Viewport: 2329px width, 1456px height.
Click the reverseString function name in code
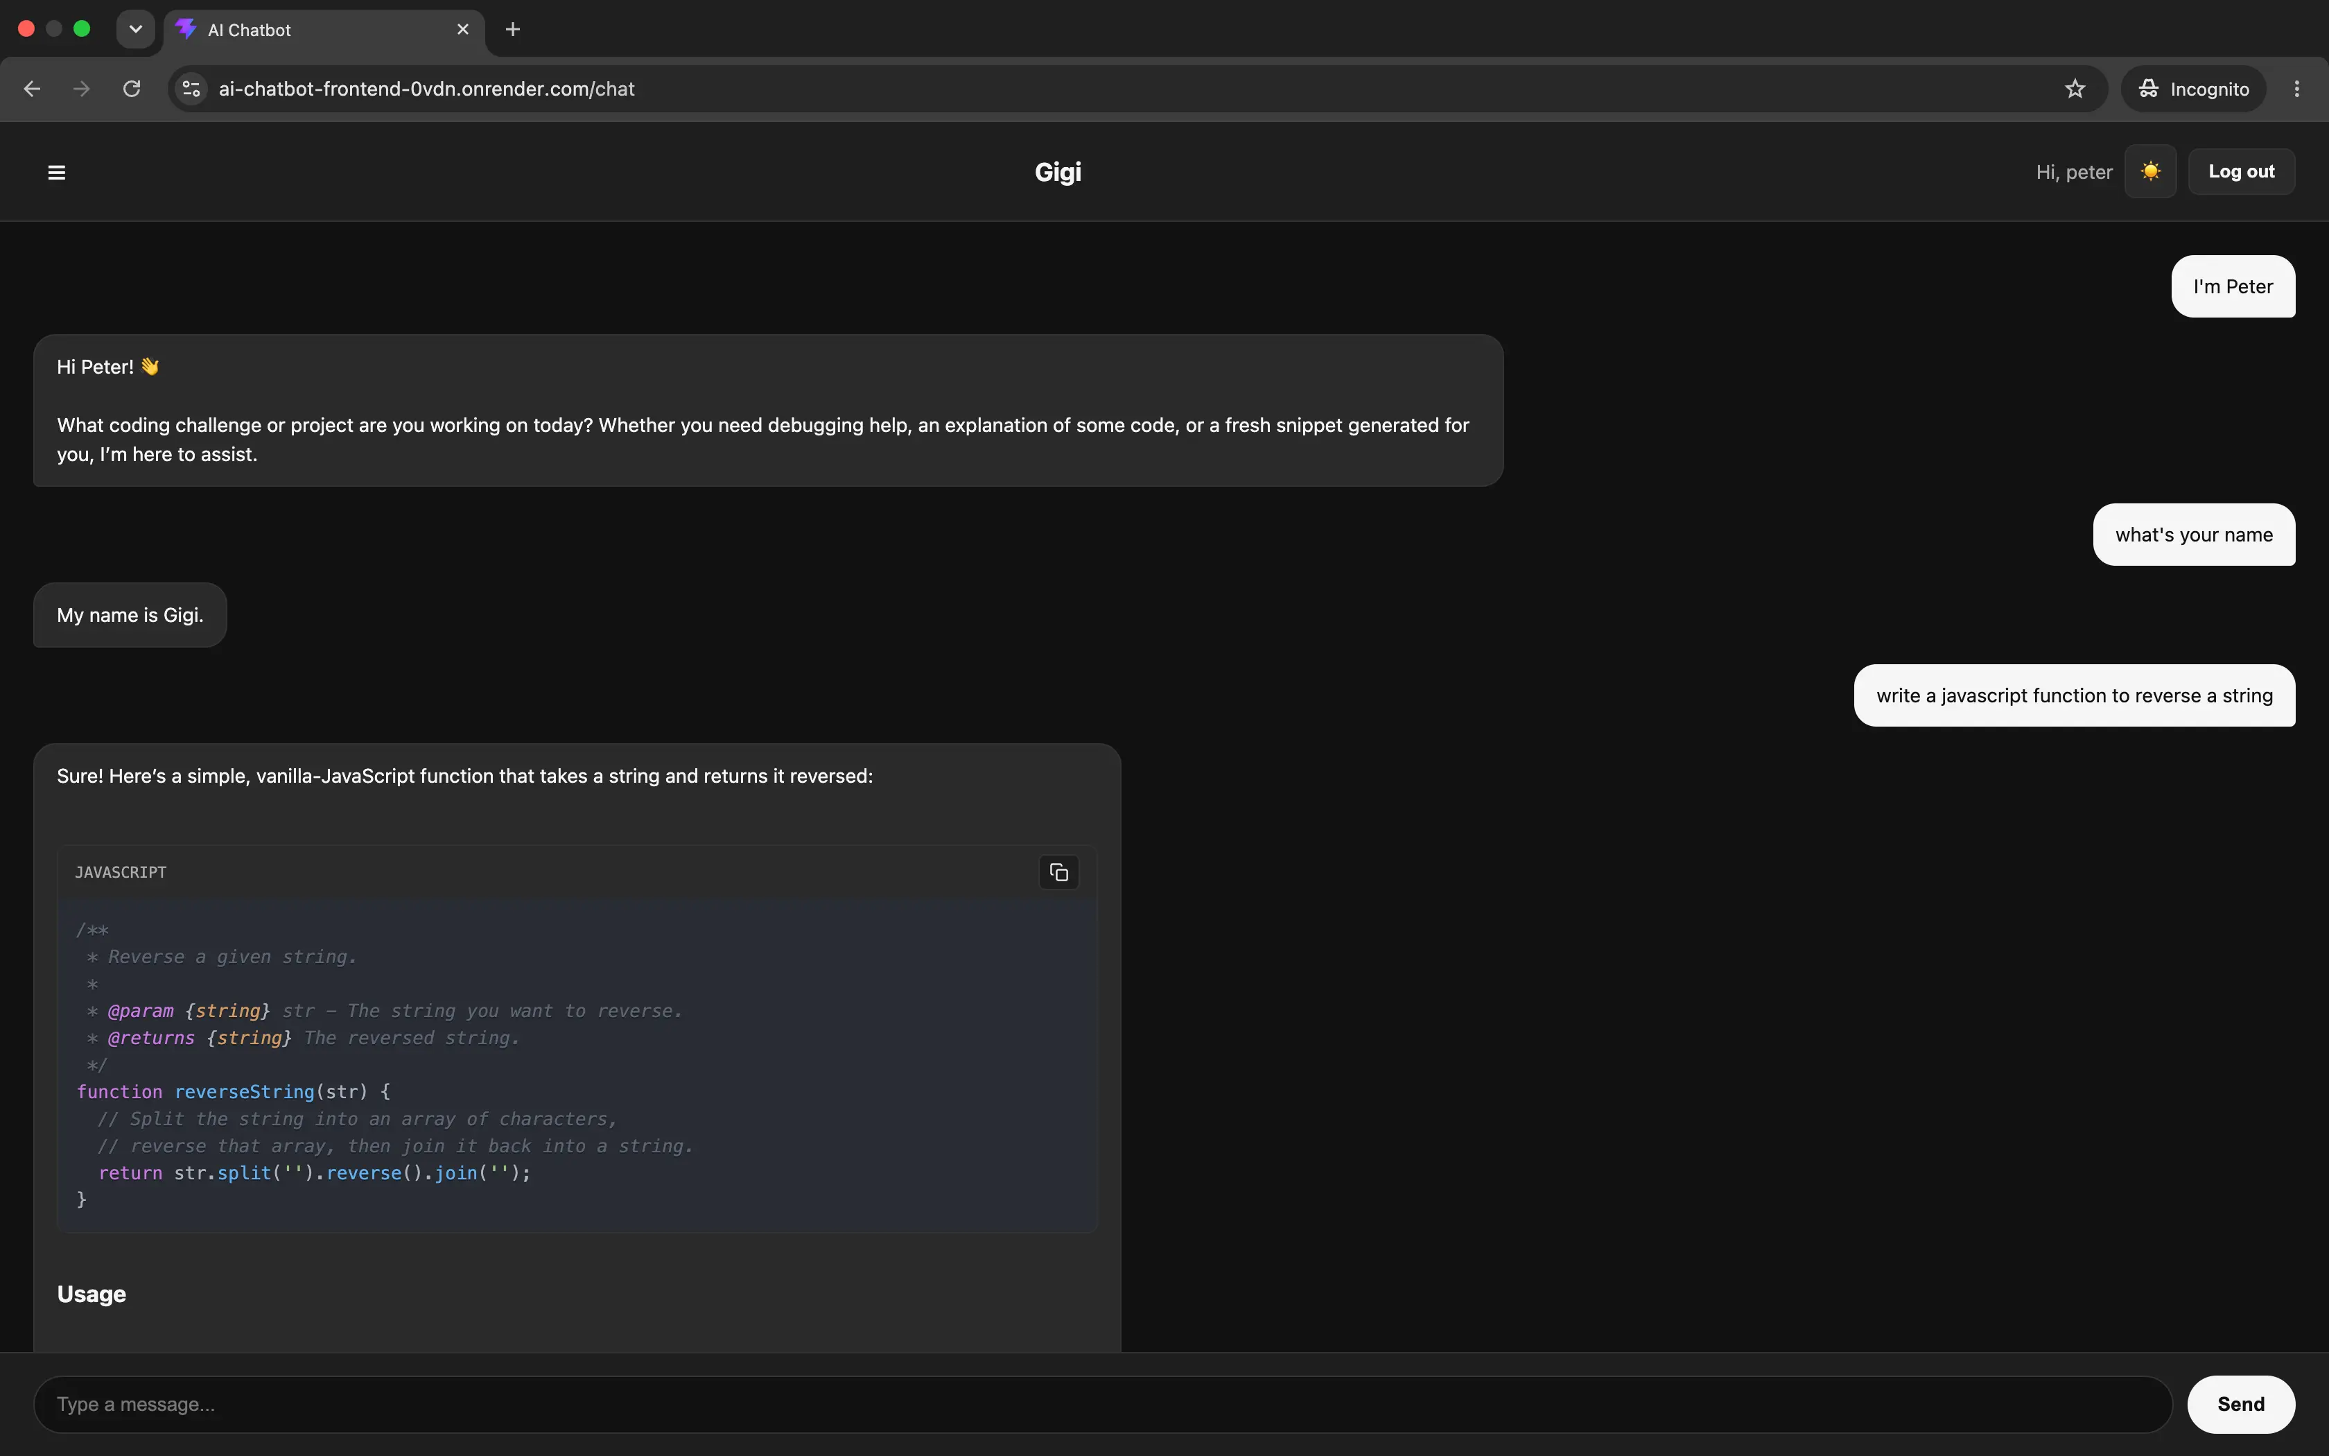[x=245, y=1092]
